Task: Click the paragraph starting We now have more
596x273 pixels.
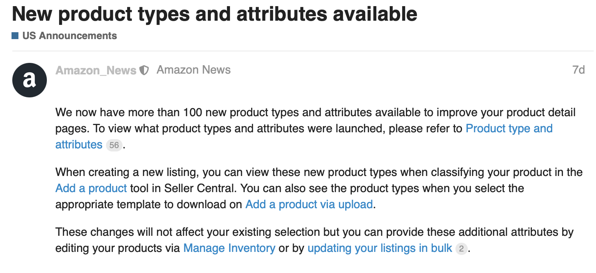Action: pos(315,128)
